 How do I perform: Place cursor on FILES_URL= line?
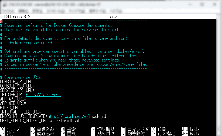pos(11,108)
